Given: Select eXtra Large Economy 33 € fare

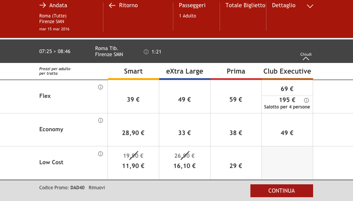Looking at the screenshot, I should point(184,133).
